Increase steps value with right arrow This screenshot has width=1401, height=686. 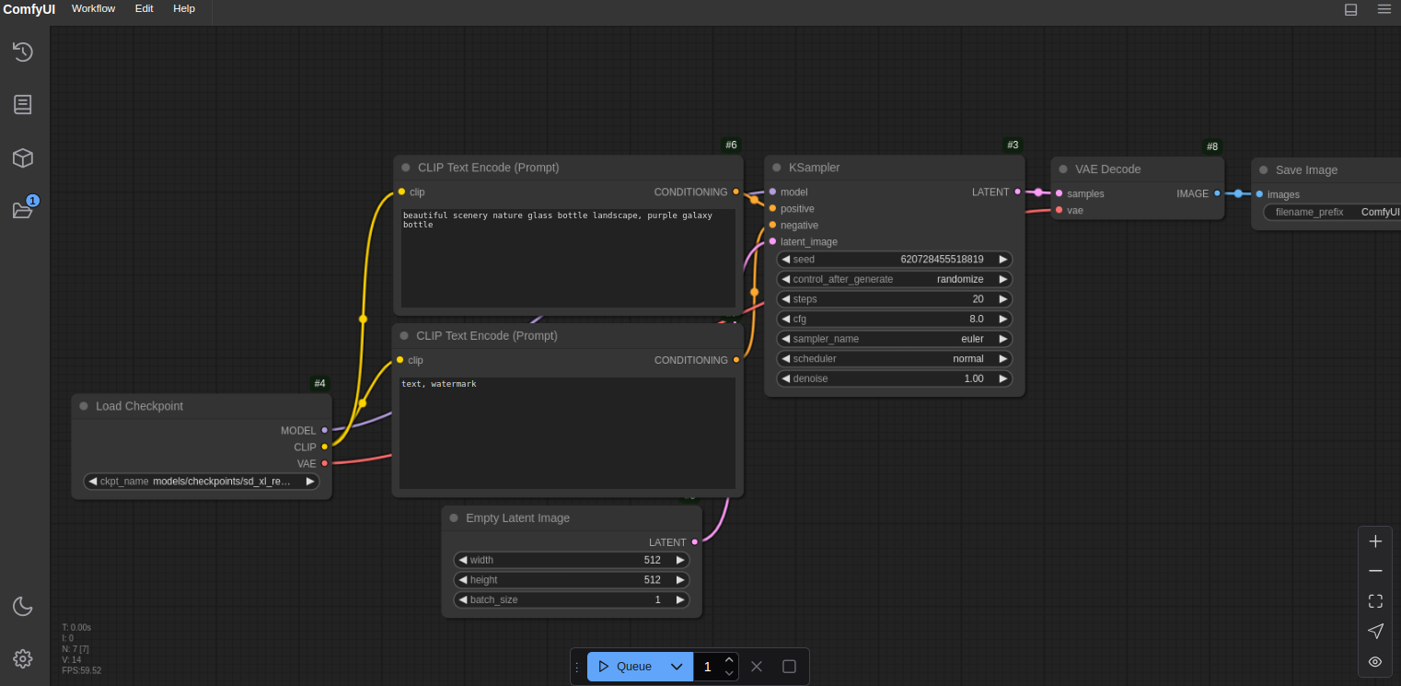click(x=1002, y=299)
